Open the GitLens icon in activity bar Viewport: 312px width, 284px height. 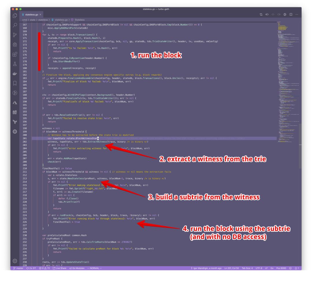tap(15, 93)
